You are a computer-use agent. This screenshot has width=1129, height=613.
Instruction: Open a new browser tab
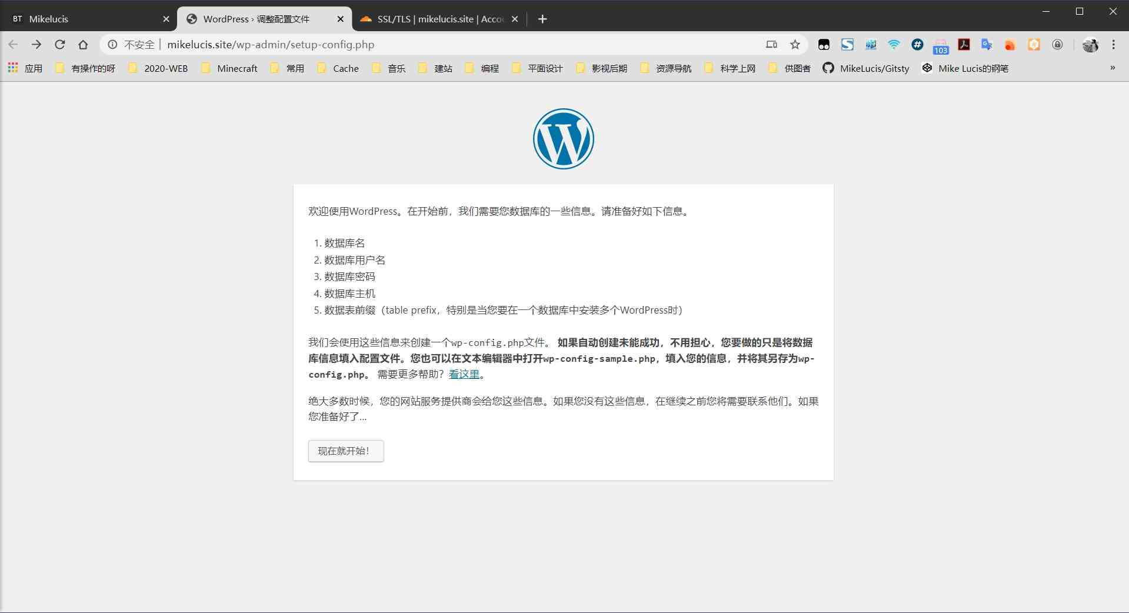click(x=542, y=19)
